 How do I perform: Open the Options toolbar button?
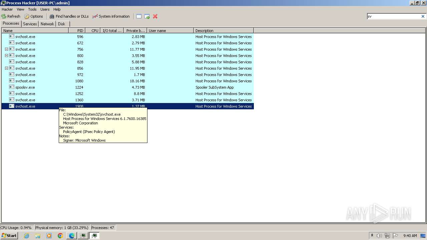pyautogui.click(x=34, y=16)
